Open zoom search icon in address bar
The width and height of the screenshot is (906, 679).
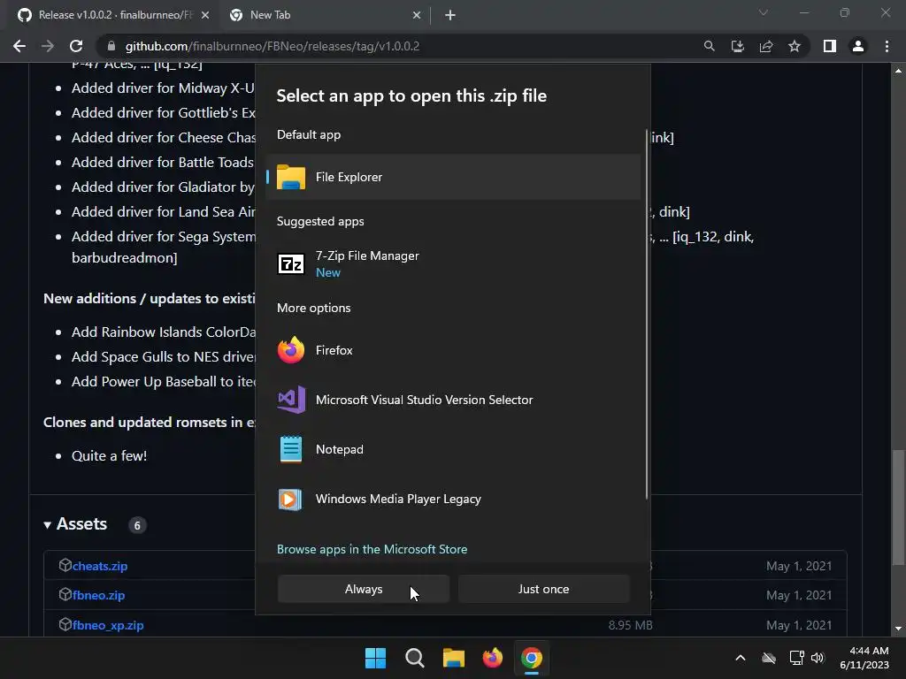(x=709, y=46)
